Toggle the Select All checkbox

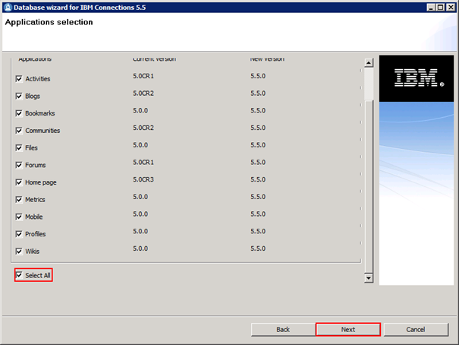(19, 275)
